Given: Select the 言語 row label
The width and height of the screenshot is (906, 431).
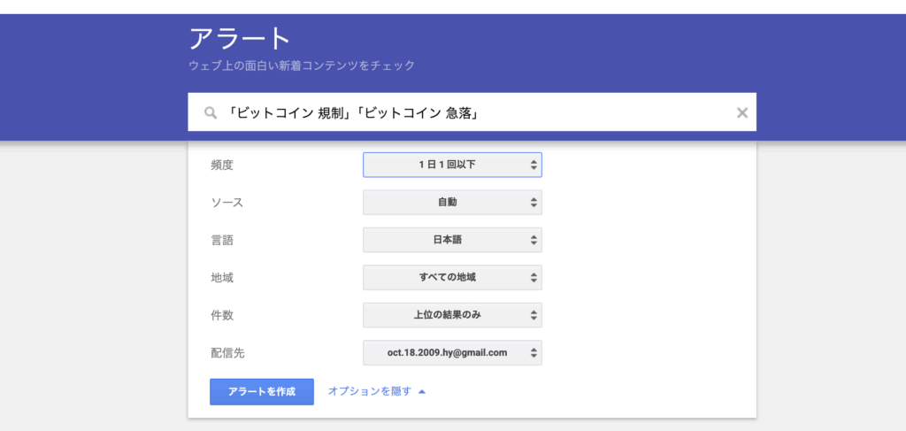Looking at the screenshot, I should pyautogui.click(x=222, y=240).
